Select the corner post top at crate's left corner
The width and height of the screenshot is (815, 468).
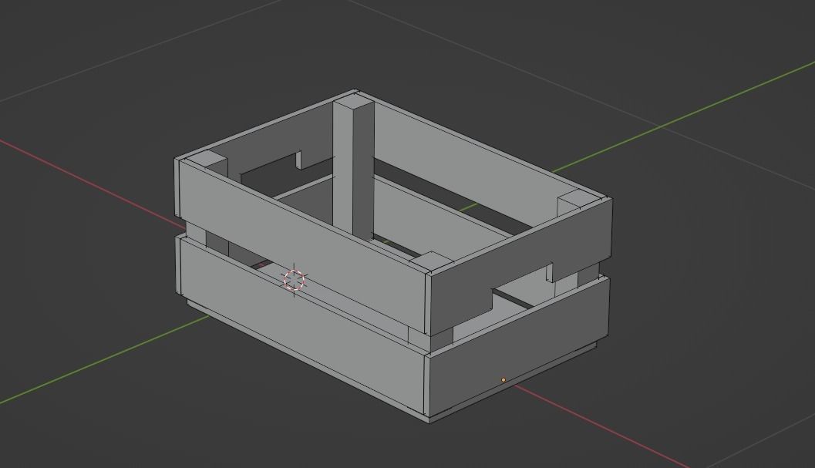[x=207, y=159]
